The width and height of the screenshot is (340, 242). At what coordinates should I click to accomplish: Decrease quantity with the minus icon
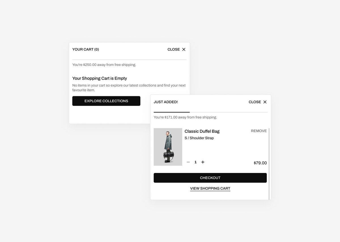pyautogui.click(x=188, y=162)
